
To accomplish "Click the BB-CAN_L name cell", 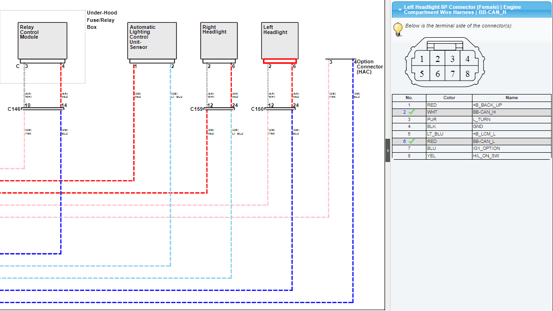I will pos(512,142).
